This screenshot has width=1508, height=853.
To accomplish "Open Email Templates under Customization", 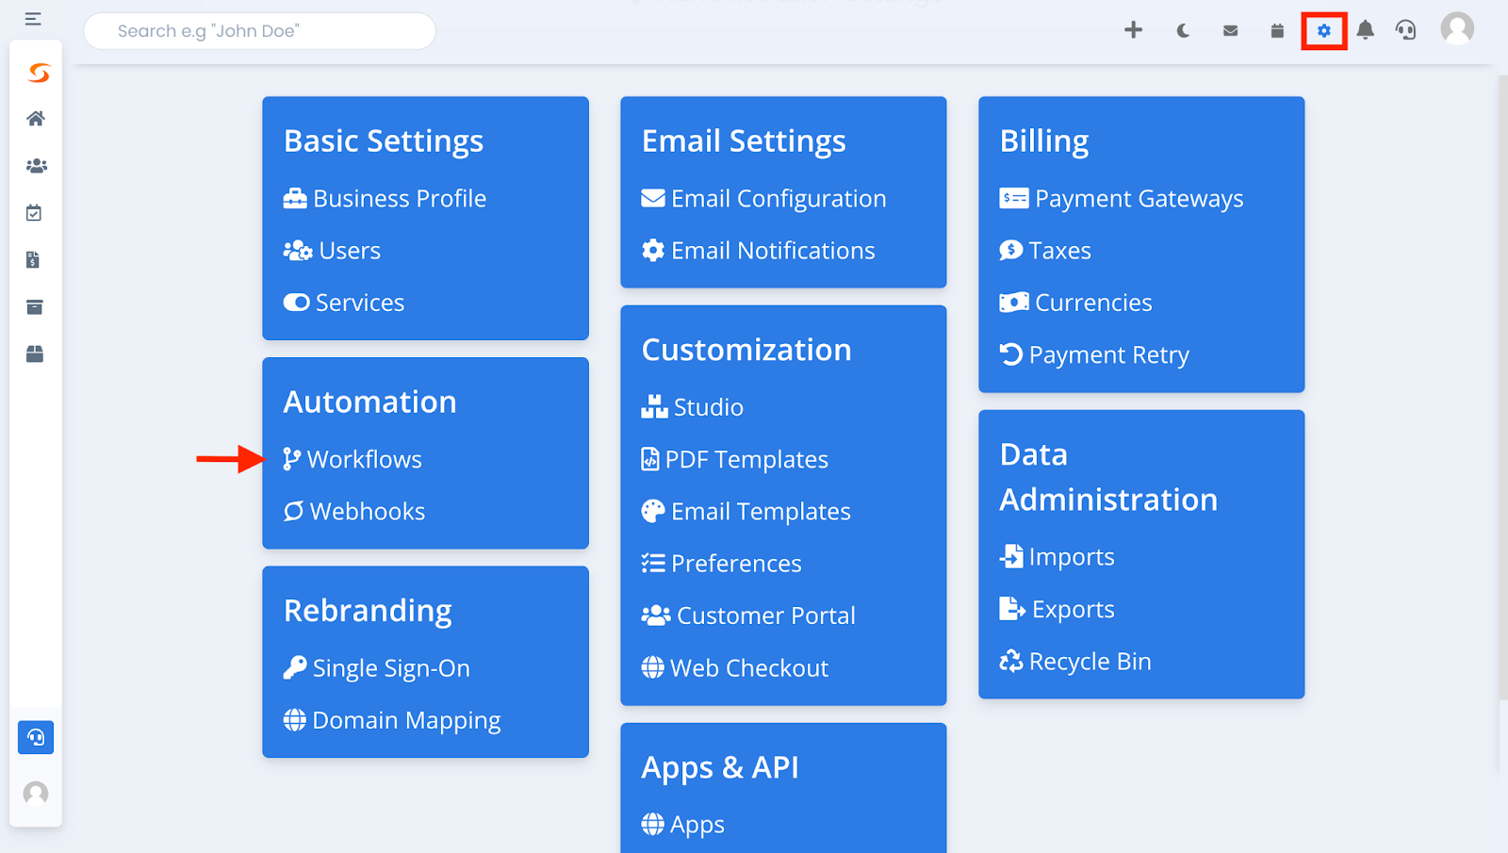I will click(760, 511).
